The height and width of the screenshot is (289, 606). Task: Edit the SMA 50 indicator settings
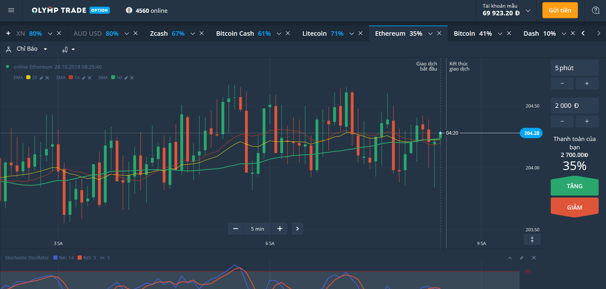coord(126,78)
